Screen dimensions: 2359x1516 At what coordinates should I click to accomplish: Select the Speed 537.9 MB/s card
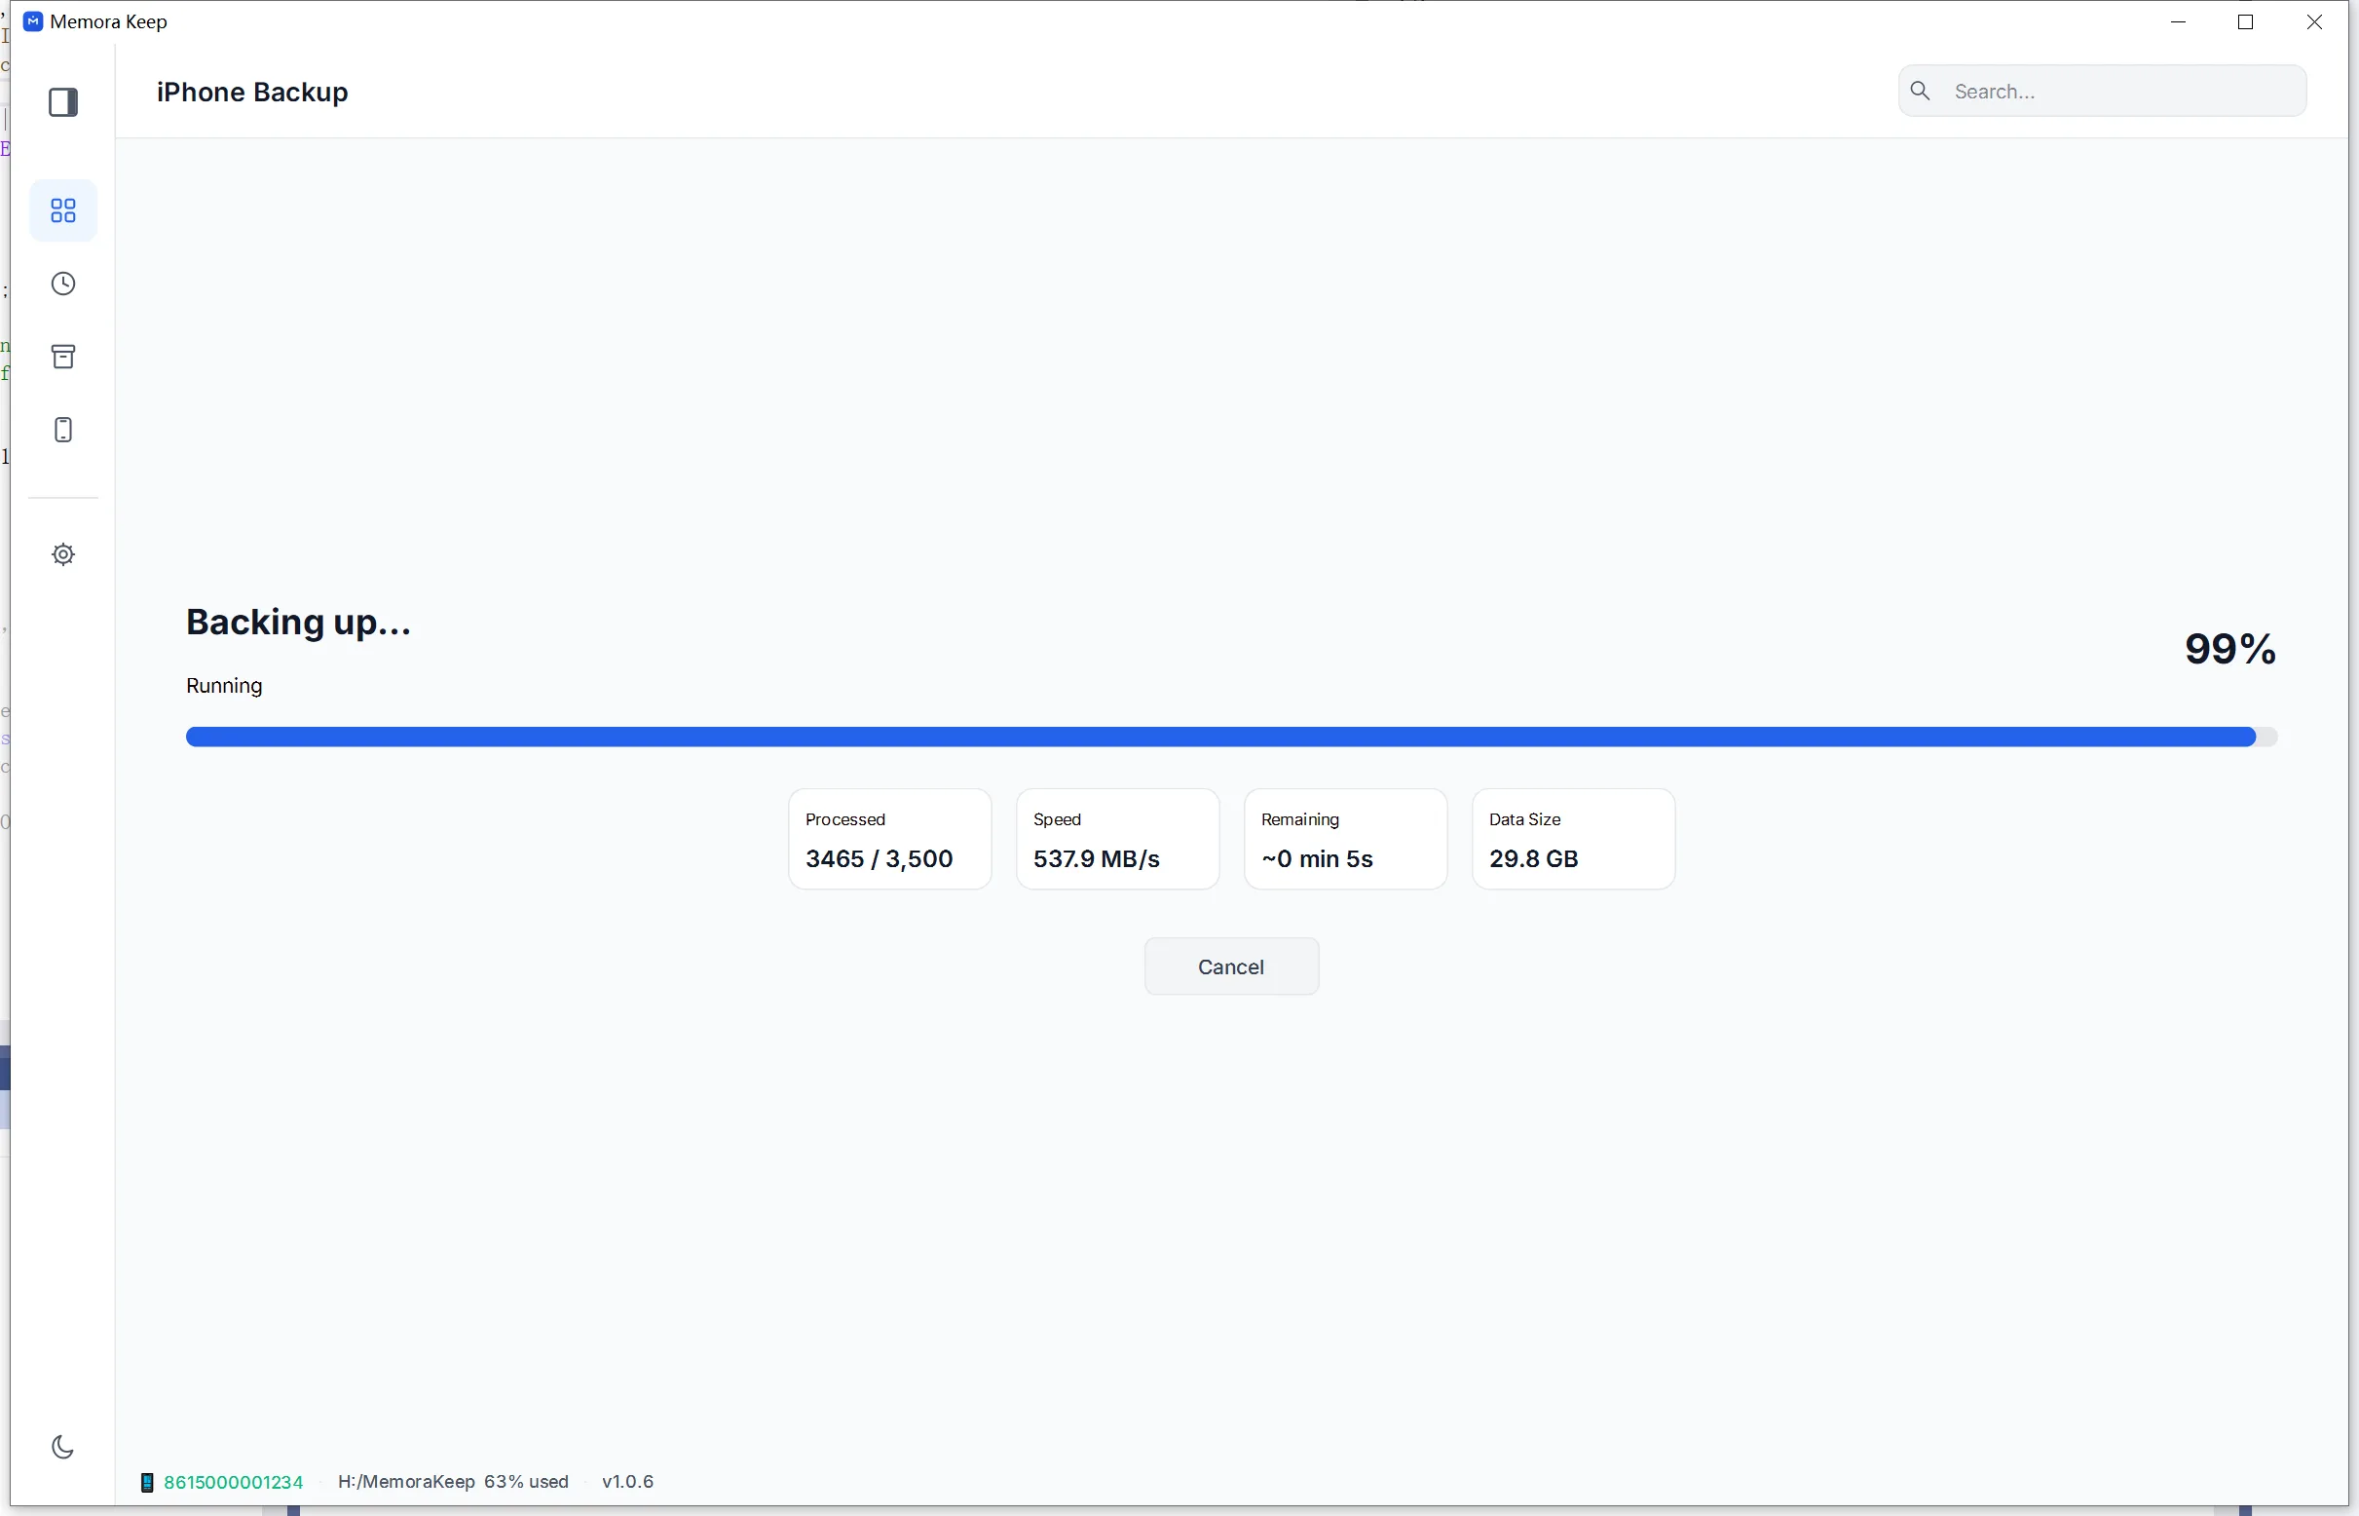(x=1118, y=840)
